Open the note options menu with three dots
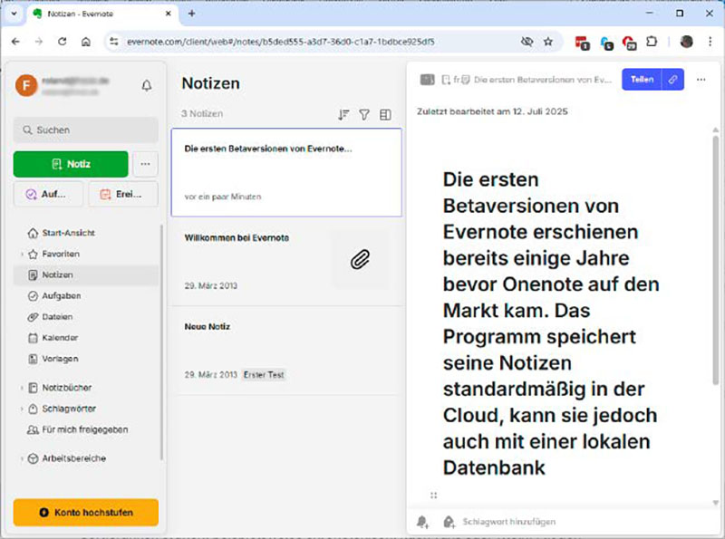 coord(701,80)
